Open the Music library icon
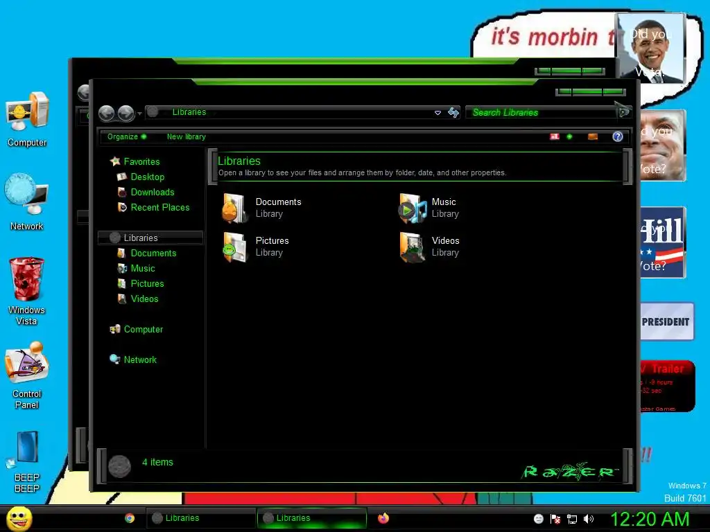The image size is (710, 532). (x=412, y=208)
